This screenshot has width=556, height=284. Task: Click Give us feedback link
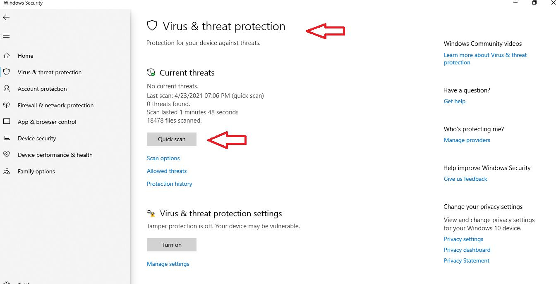465,179
